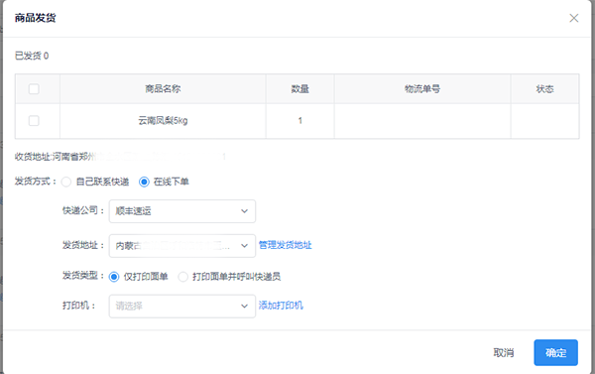
Task: Click the 物流单号 column header
Action: click(422, 89)
